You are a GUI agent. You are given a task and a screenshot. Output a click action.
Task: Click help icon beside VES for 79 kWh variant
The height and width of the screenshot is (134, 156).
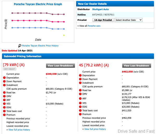click(4, 103)
